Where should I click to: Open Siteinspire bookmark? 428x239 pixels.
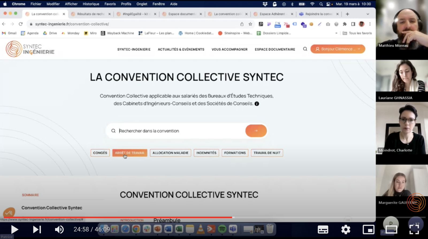[x=235, y=33]
